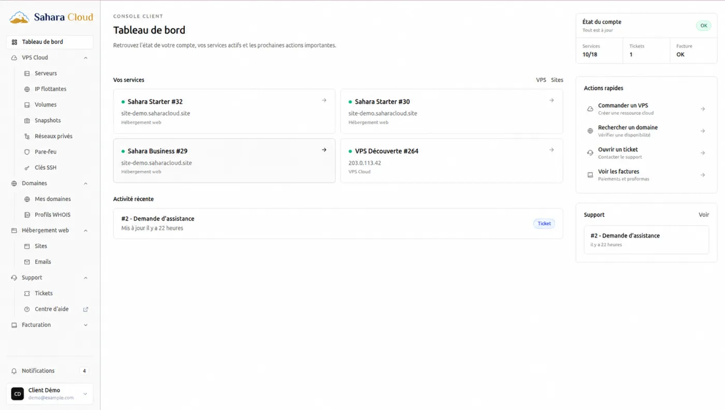Screen dimensions: 725x410
Task: Click the OK account status badge
Action: click(x=704, y=25)
